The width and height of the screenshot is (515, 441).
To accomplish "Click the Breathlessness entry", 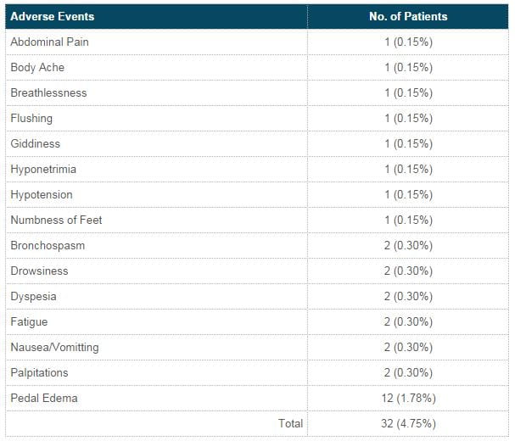I will point(48,93).
